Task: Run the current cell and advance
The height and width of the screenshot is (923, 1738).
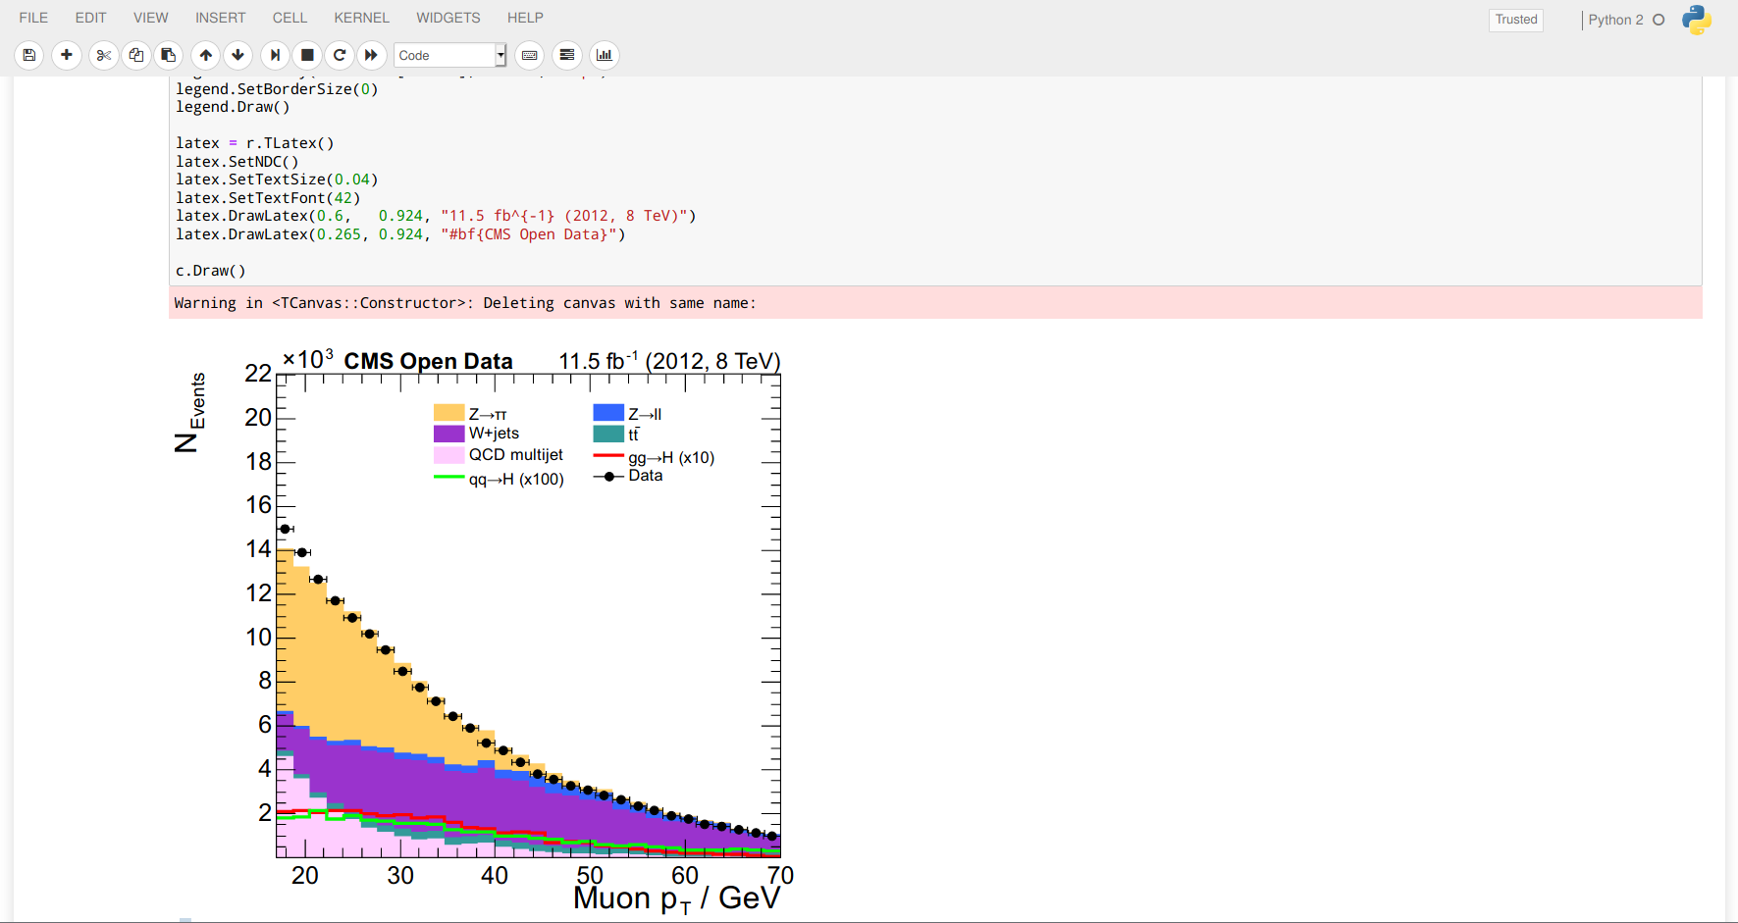Action: point(275,55)
